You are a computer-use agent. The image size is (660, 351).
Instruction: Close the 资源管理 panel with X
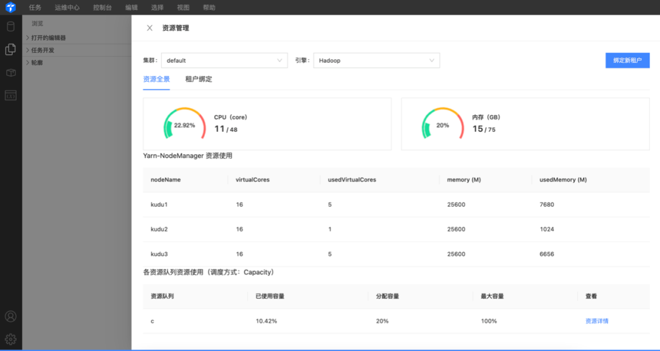tap(150, 28)
